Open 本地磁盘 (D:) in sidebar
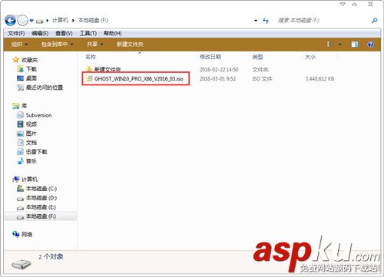384x277 pixels. [x=41, y=198]
